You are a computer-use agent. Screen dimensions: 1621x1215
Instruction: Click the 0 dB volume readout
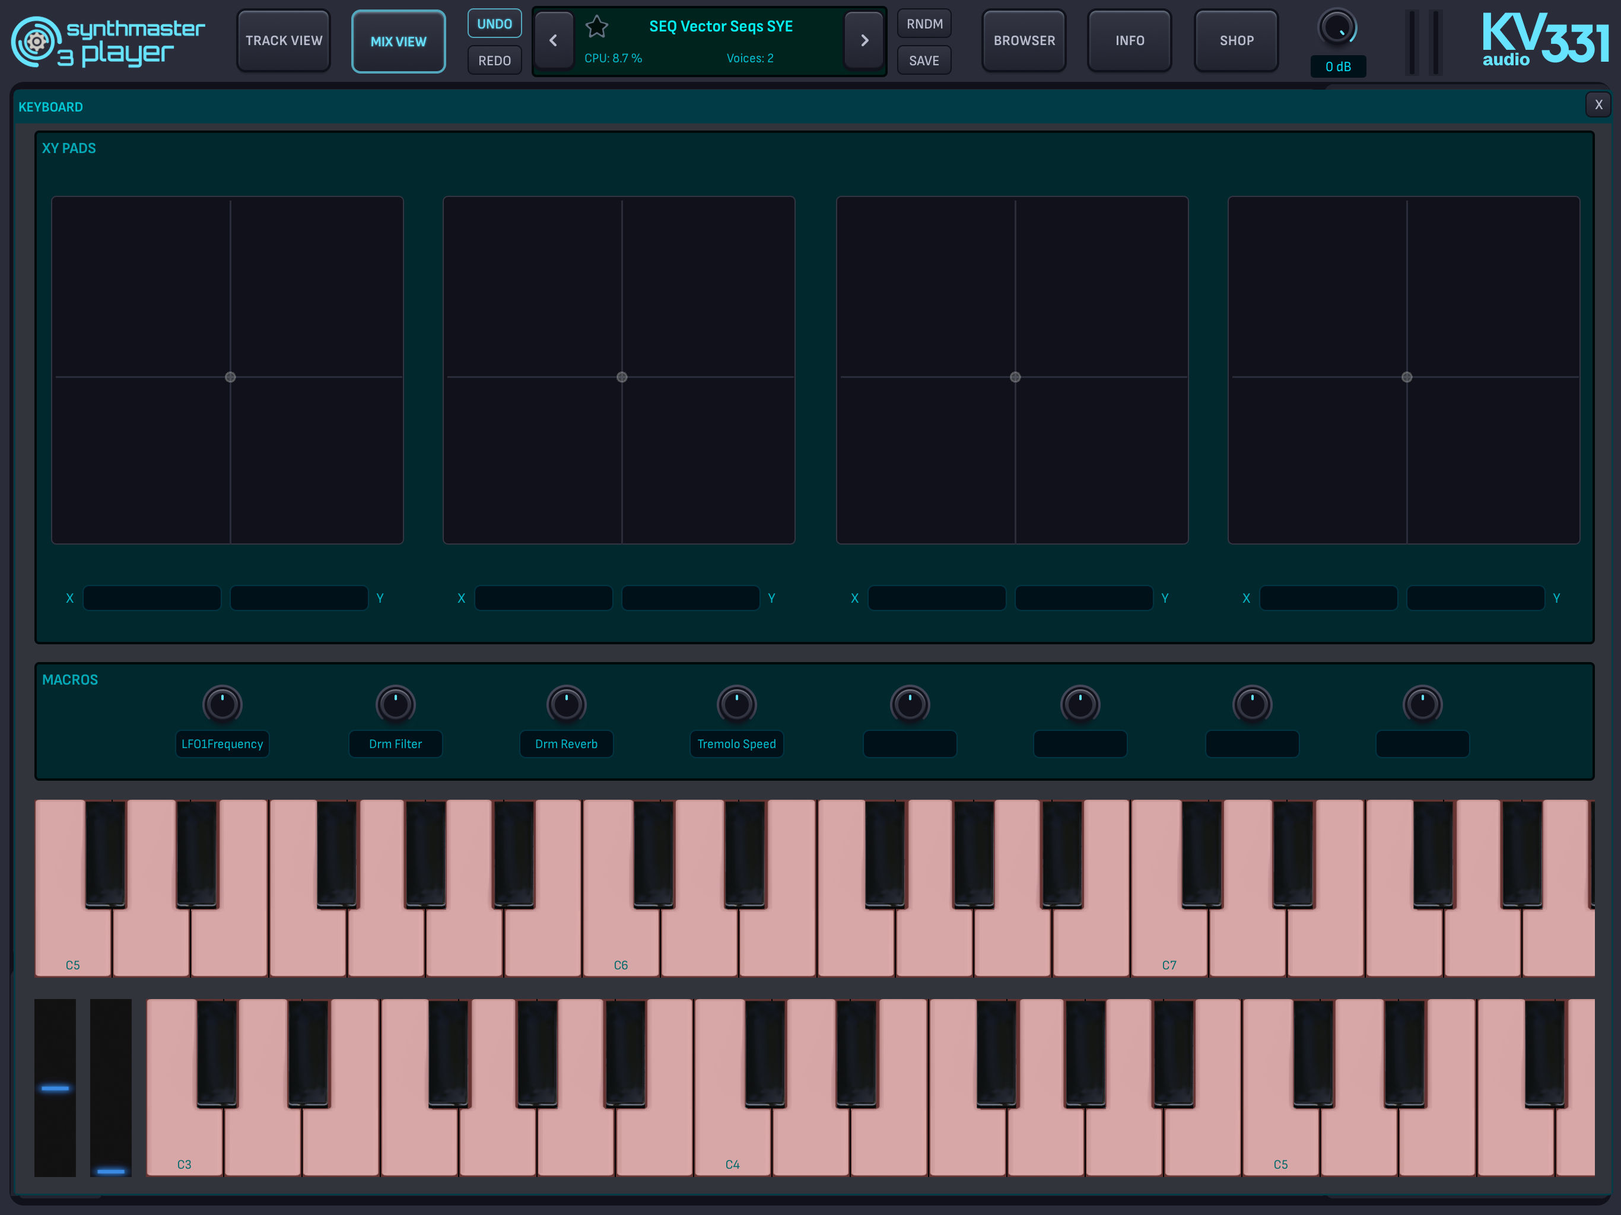[1338, 66]
